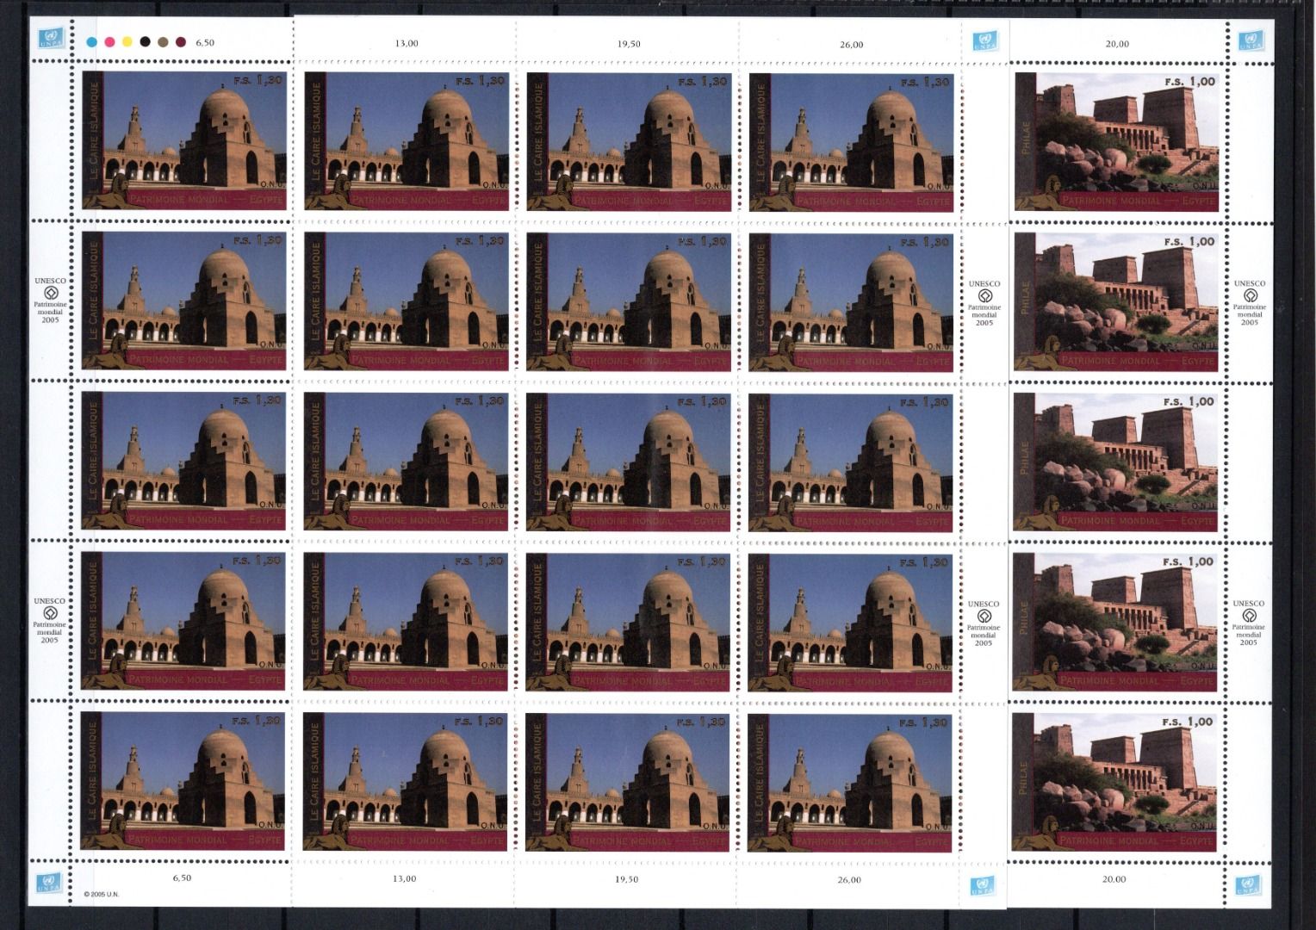Viewport: 1316px width, 930px height.
Task: Click the top margin value "20,00"
Action: [1117, 44]
